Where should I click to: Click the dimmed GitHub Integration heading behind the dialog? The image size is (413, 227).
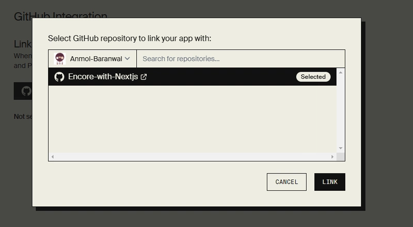(60, 15)
